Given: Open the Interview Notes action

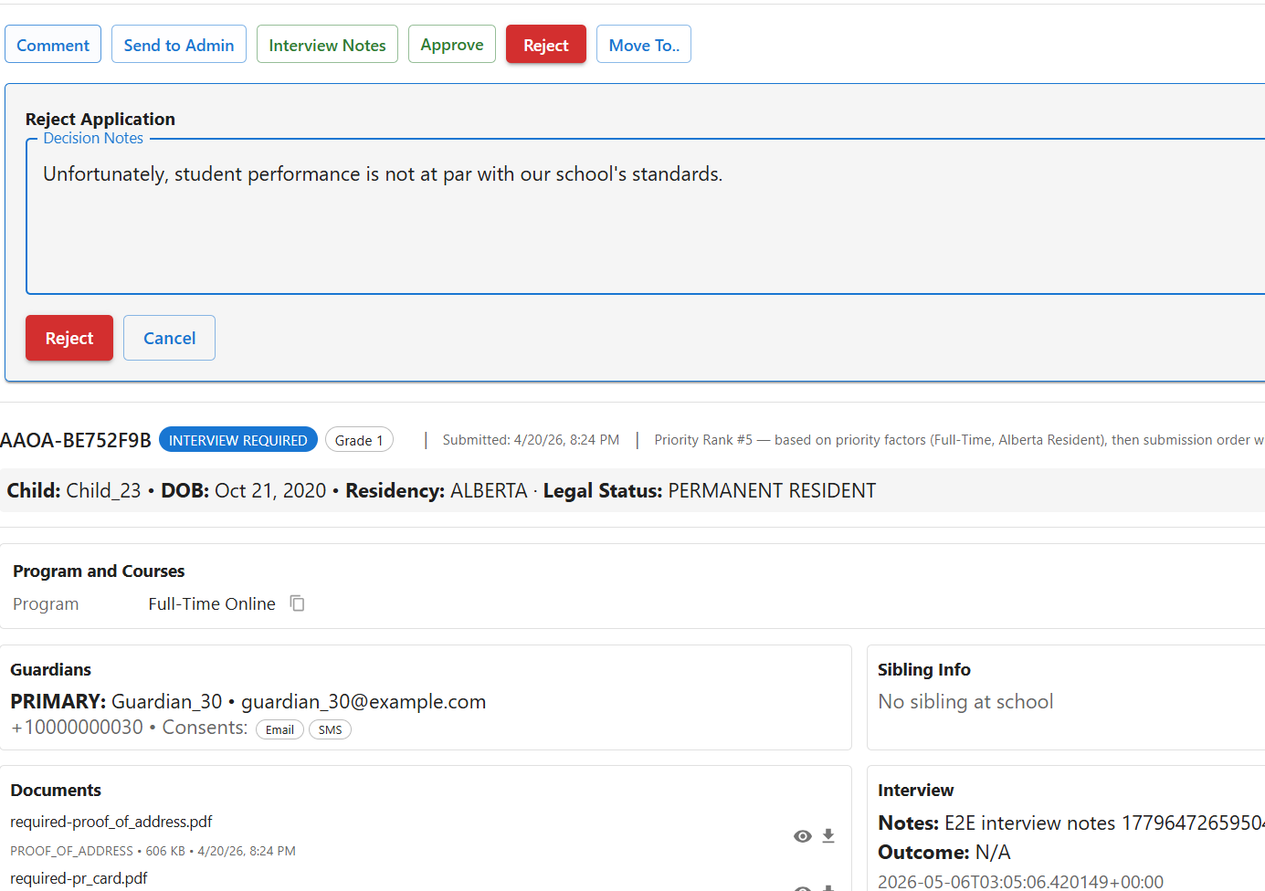Looking at the screenshot, I should coord(327,45).
